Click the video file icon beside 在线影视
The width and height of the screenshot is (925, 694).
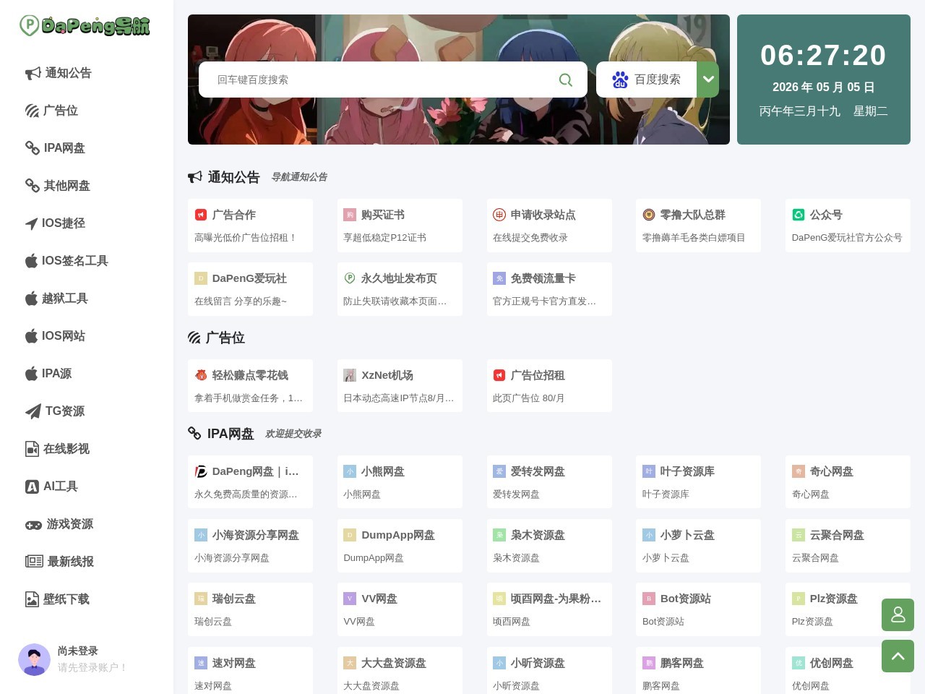click(x=32, y=449)
